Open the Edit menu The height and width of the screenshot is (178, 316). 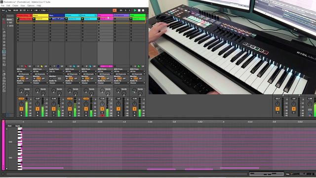[x=8, y=5]
